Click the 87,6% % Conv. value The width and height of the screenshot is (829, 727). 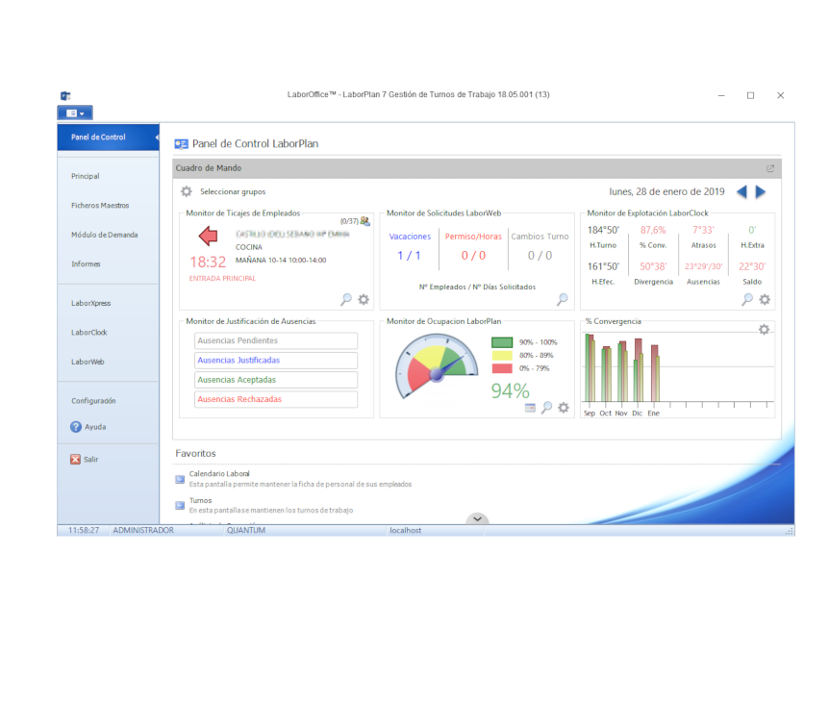coord(653,230)
